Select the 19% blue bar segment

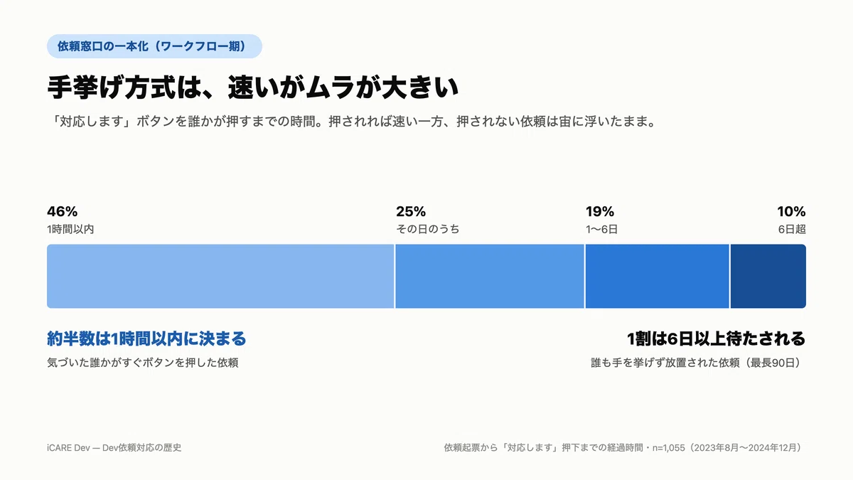tap(658, 276)
